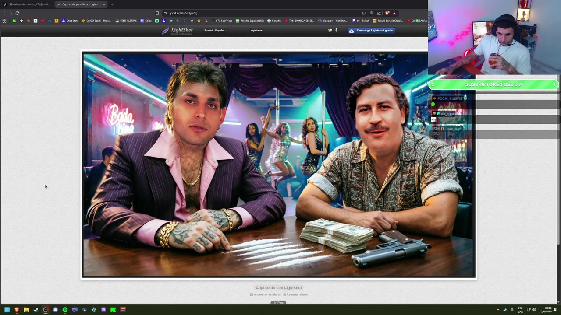561x315 pixels.
Task: Open Lightshot Facebook icon in header
Action: click(x=336, y=30)
